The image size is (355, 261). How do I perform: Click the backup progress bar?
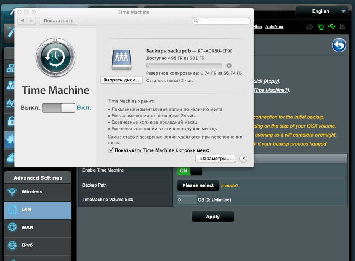(184, 66)
